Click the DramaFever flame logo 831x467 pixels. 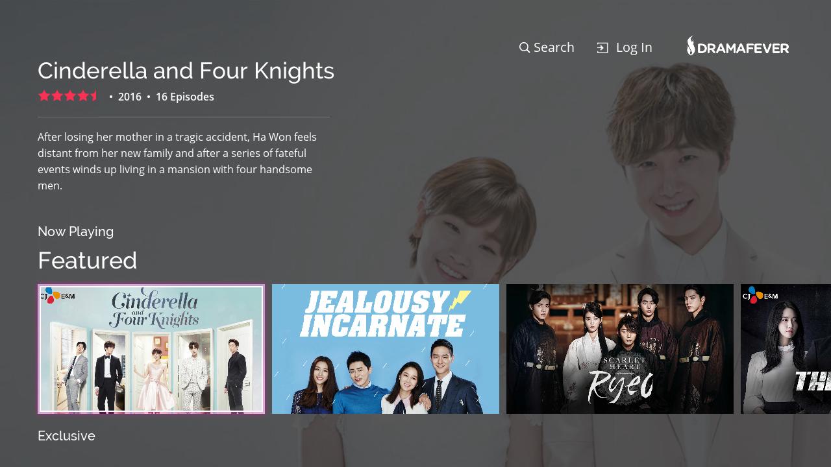[691, 45]
